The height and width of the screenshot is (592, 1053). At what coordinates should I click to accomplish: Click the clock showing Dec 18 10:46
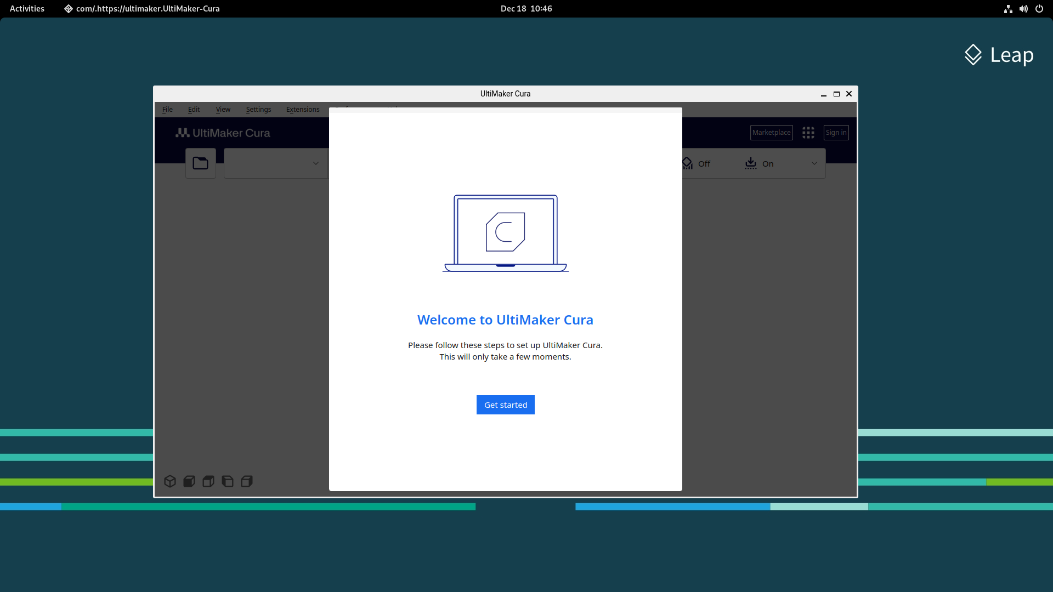(x=526, y=9)
